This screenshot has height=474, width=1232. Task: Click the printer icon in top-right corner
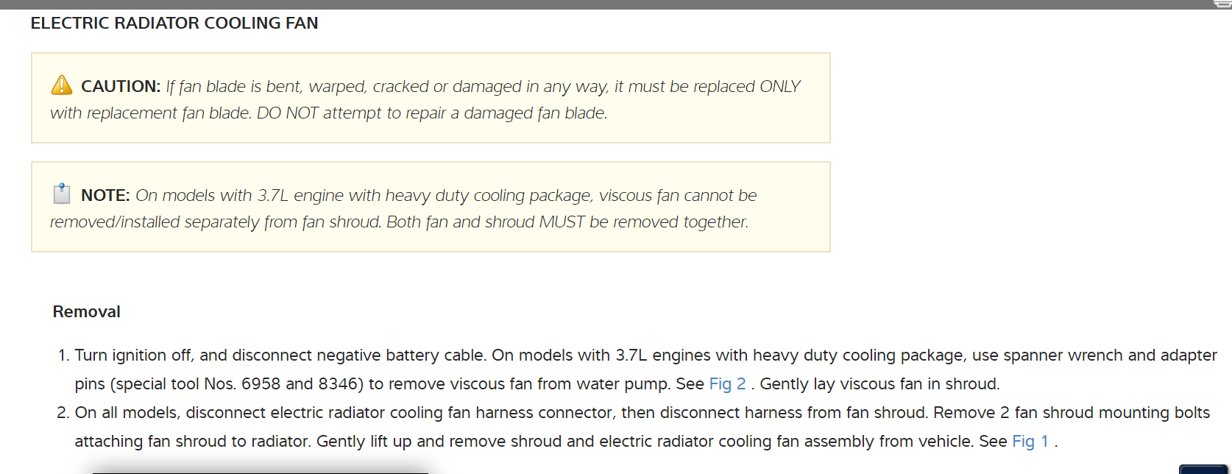tap(1222, 4)
